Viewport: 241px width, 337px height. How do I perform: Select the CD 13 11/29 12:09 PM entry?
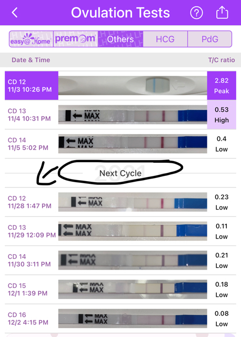coord(120,231)
